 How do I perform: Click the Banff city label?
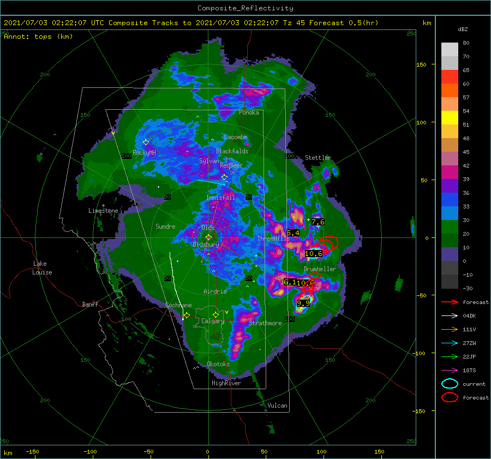pos(90,304)
